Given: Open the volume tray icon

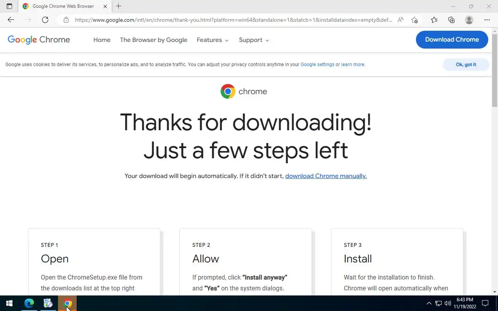Looking at the screenshot, I should point(448,303).
